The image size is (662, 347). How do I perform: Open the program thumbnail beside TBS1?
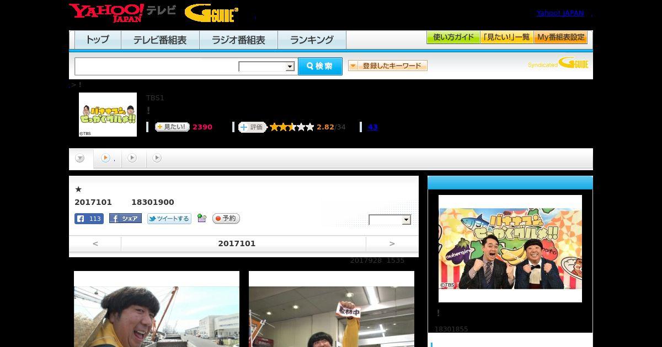[108, 115]
